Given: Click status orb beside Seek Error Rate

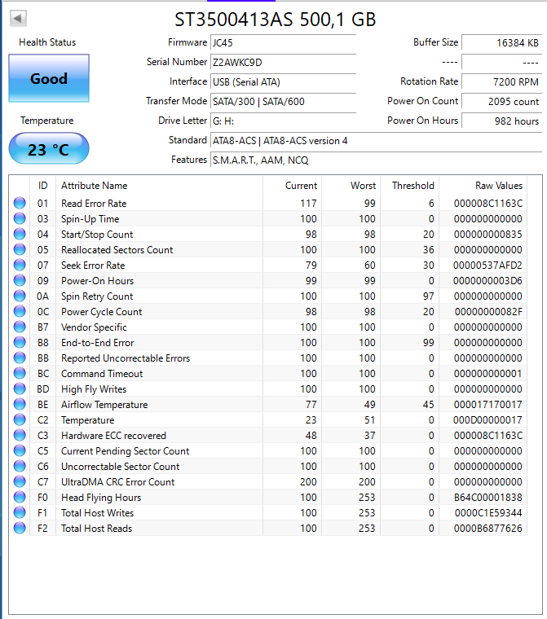Looking at the screenshot, I should coord(20,266).
